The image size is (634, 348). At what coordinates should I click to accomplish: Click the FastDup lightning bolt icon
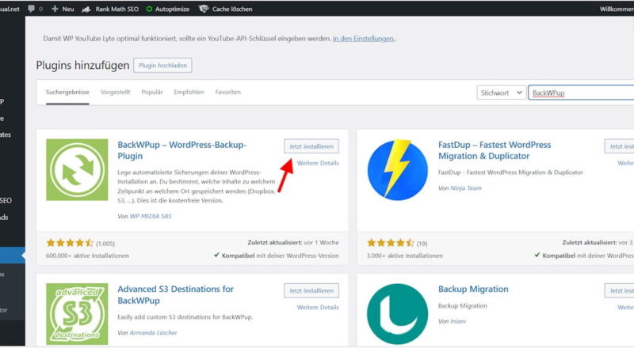click(x=398, y=169)
